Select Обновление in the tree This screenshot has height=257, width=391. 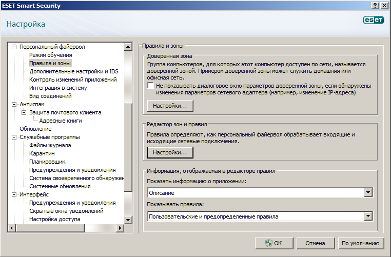(35, 129)
